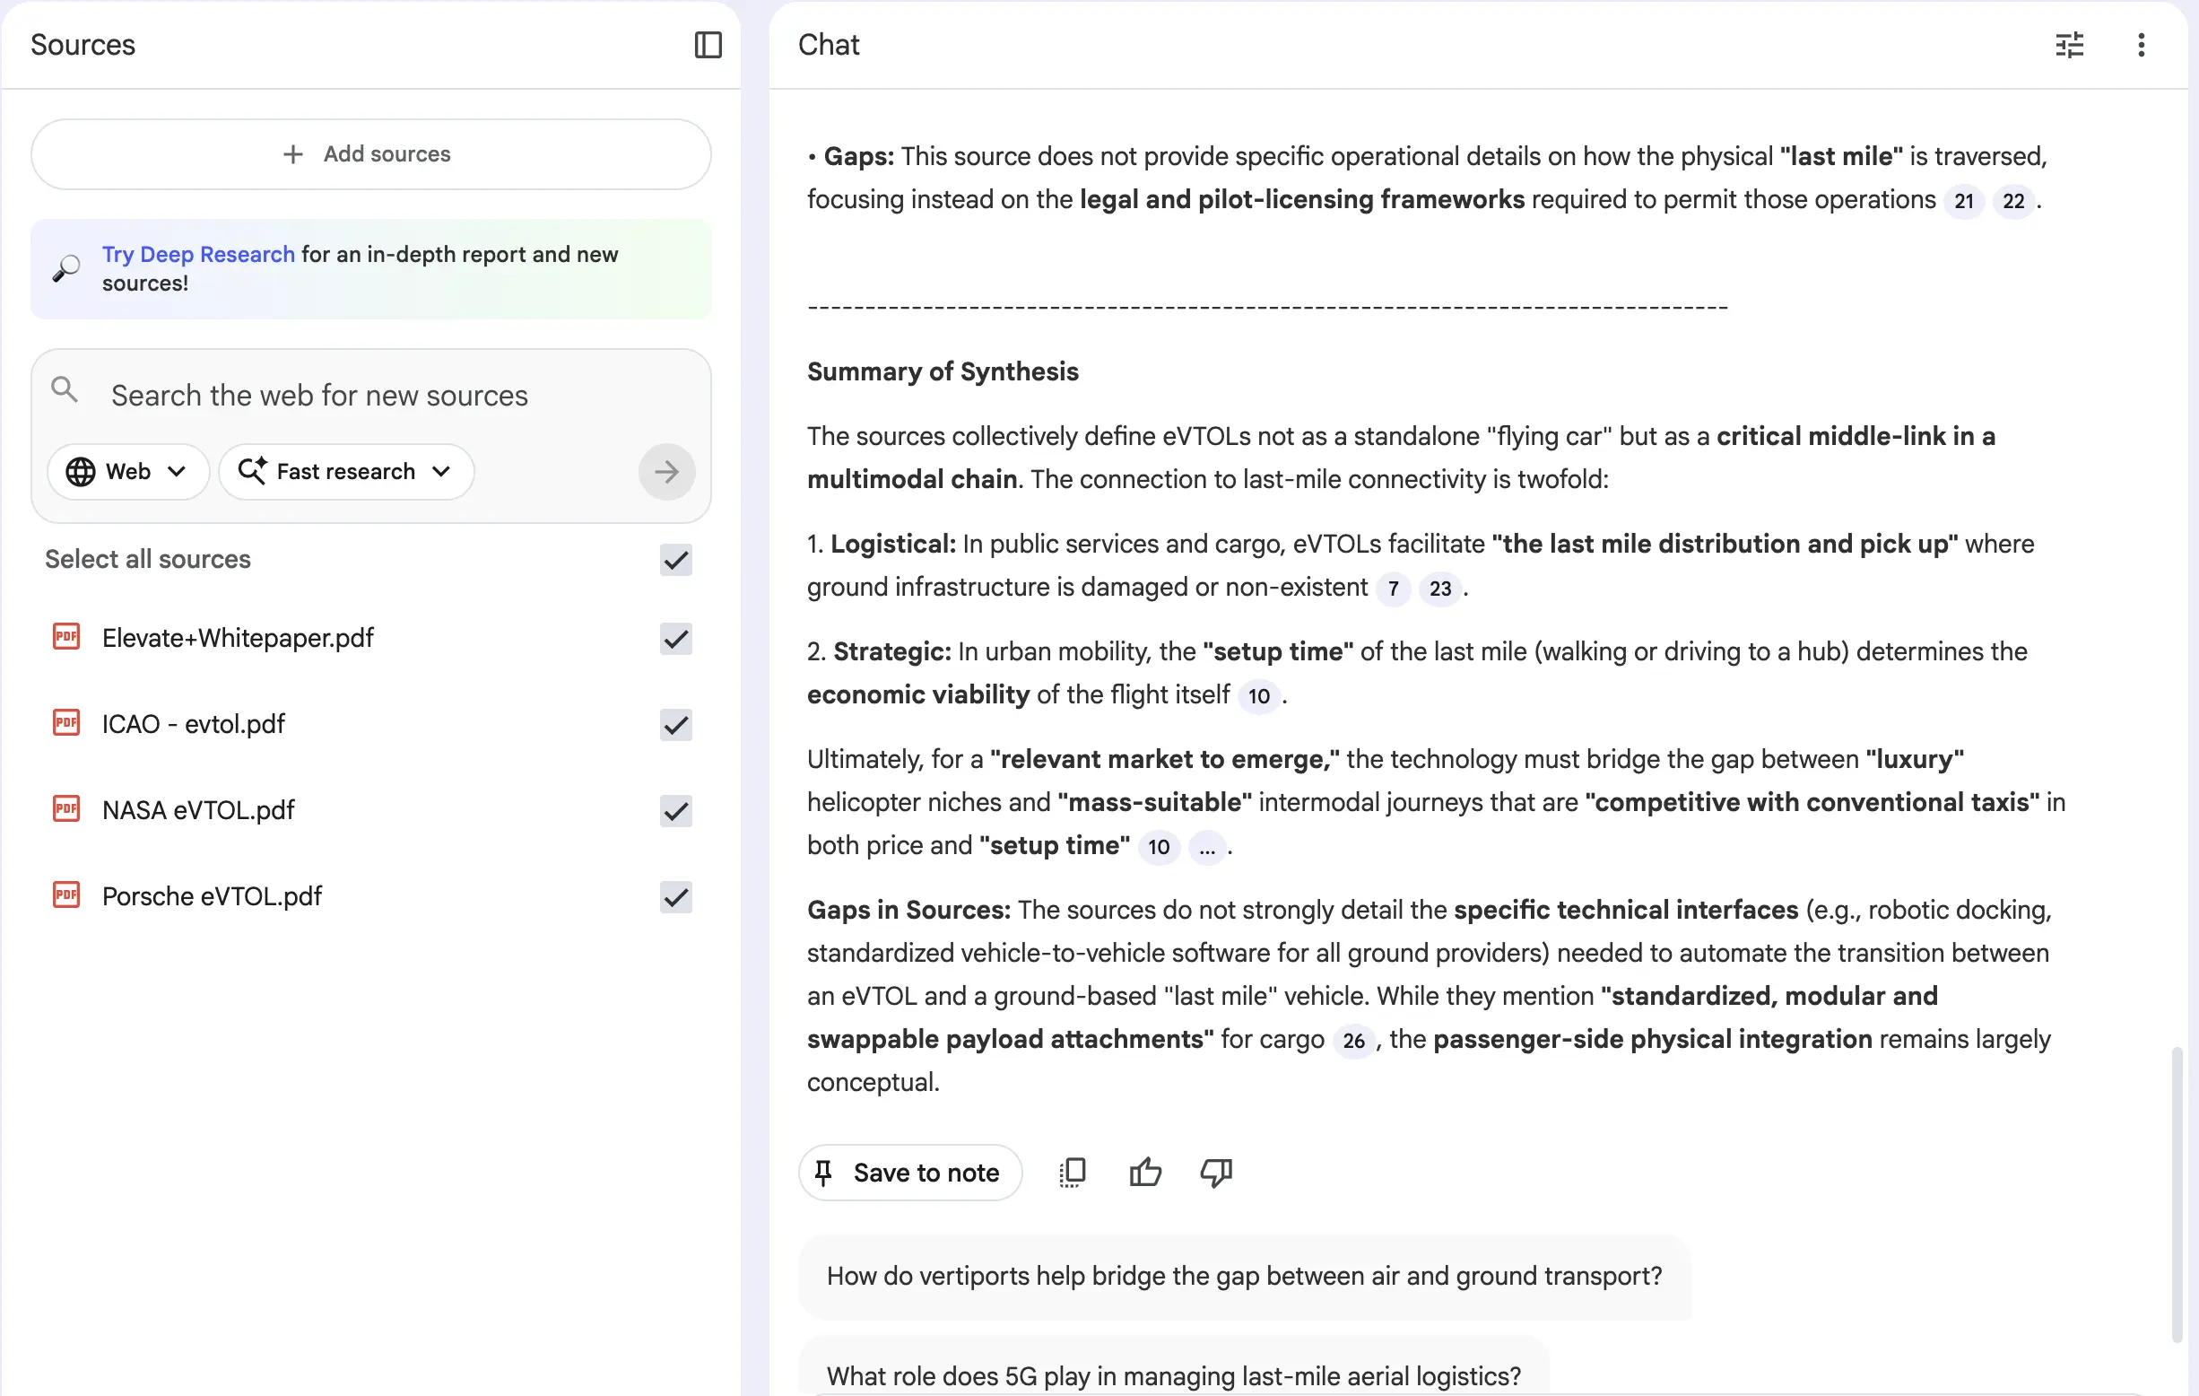Give thumbs down to response
The image size is (2199, 1396).
[1215, 1173]
